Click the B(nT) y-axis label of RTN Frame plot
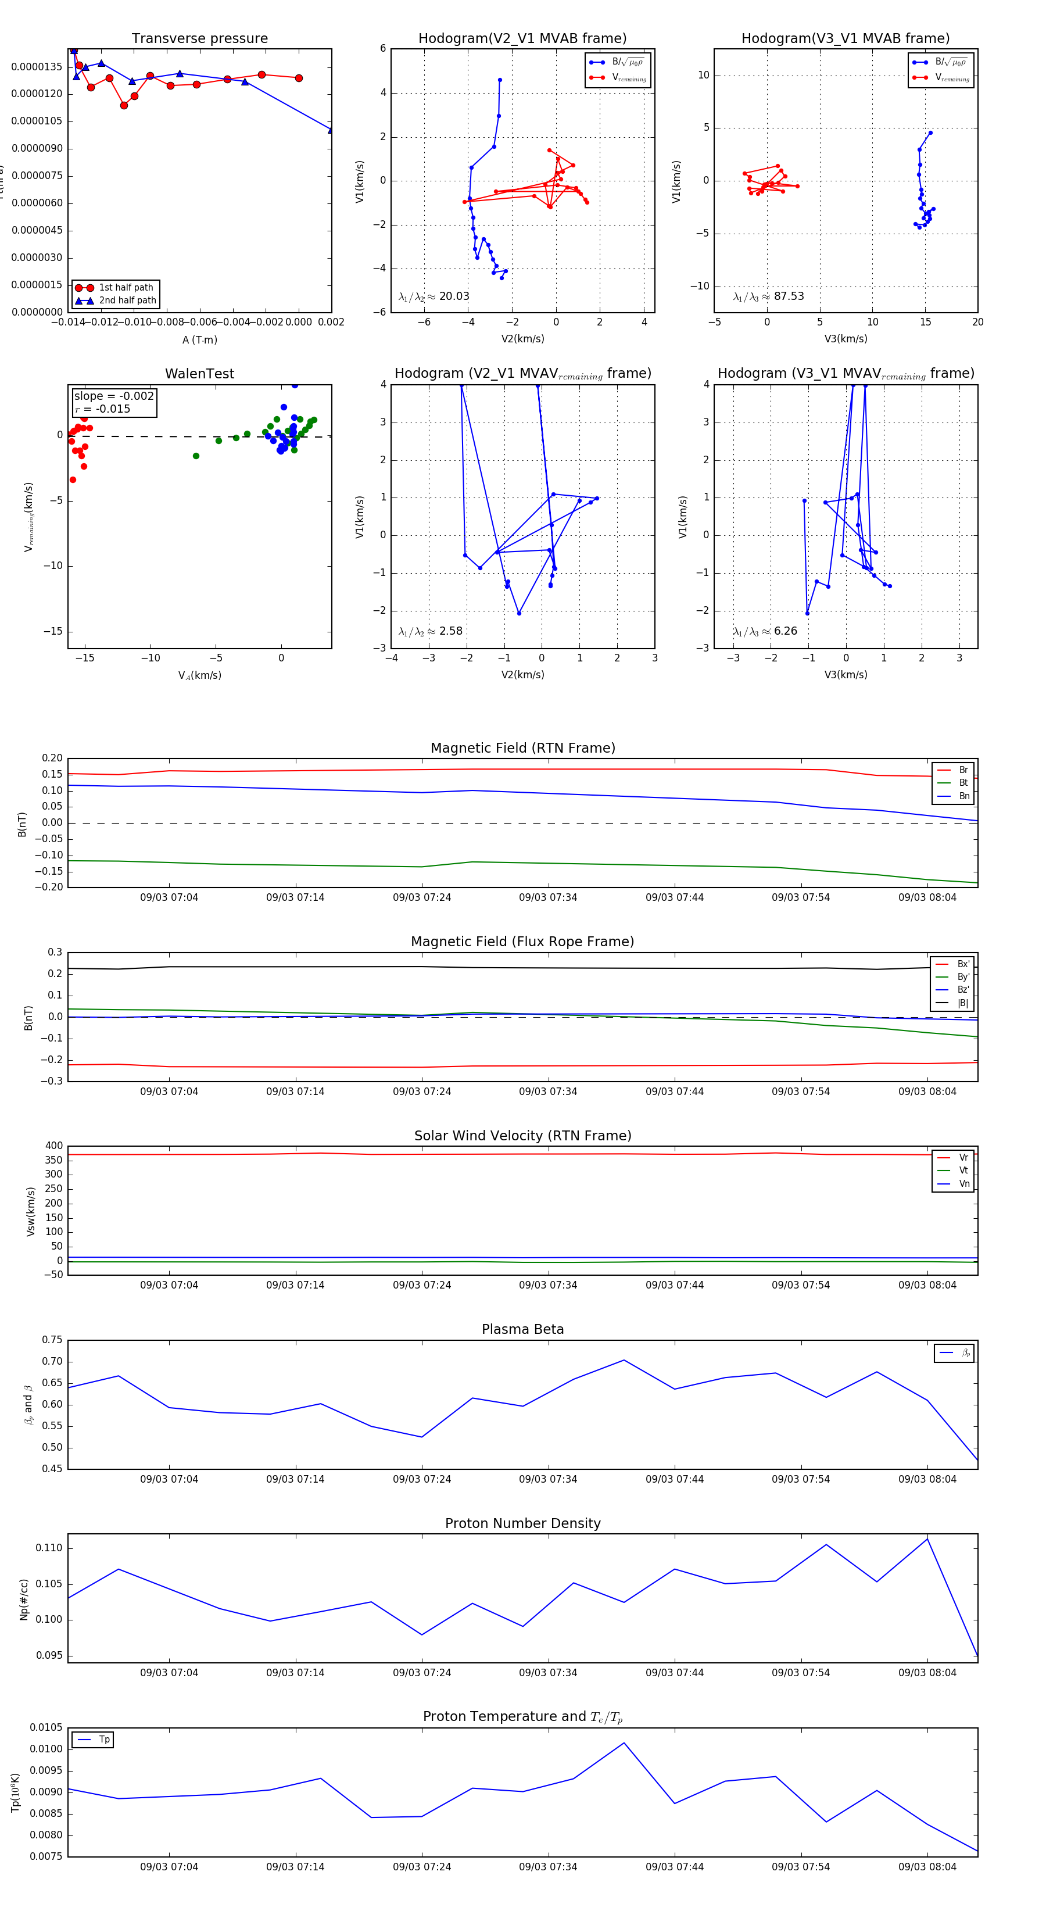Screen dimensions: 1046x1918 pos(22,824)
